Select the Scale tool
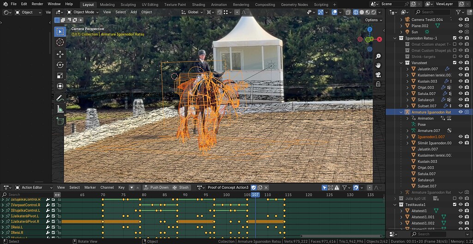The width and height of the screenshot is (473, 244). [60, 75]
